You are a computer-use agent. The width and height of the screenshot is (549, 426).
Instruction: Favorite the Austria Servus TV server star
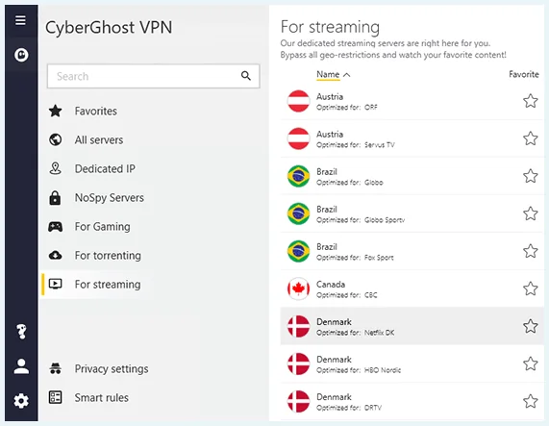point(530,138)
